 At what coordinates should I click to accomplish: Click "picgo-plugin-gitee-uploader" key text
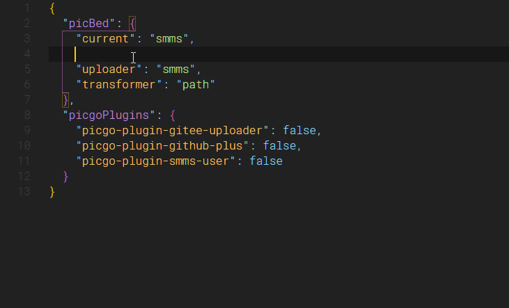[172, 130]
